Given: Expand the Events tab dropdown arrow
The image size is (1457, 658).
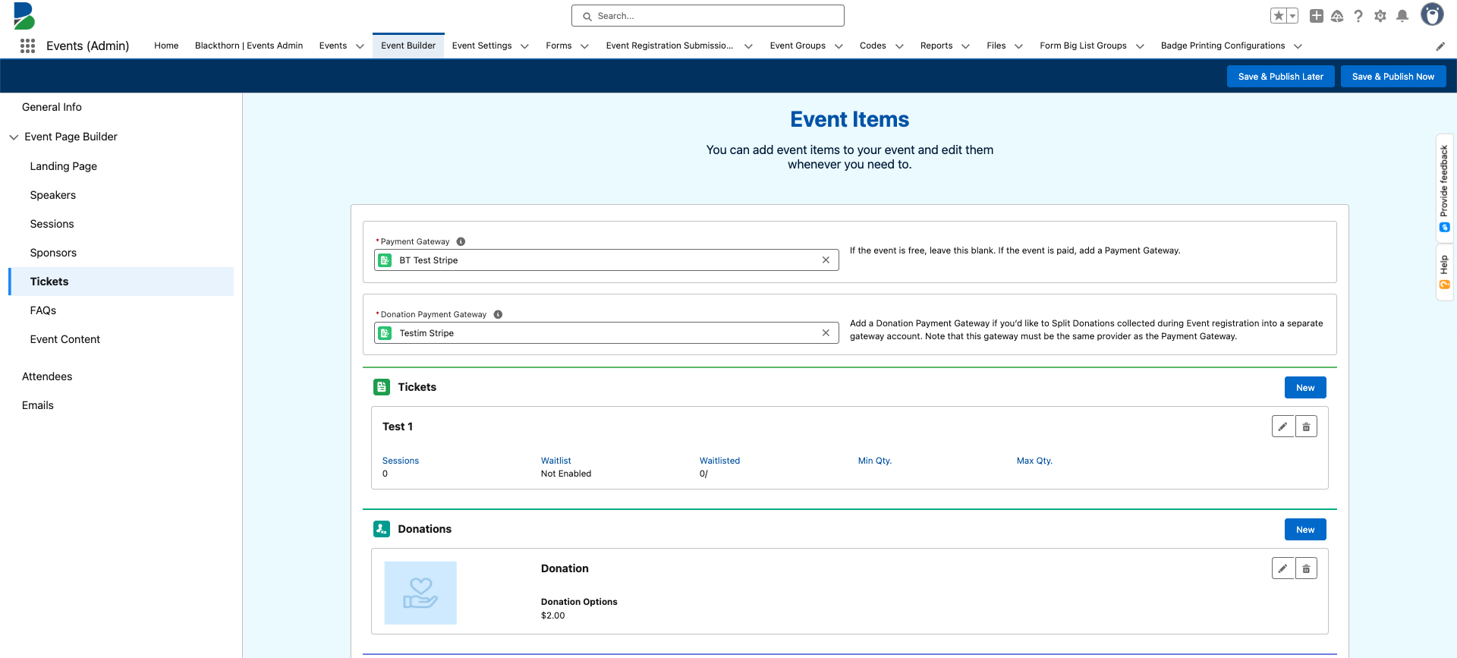Looking at the screenshot, I should click(360, 46).
